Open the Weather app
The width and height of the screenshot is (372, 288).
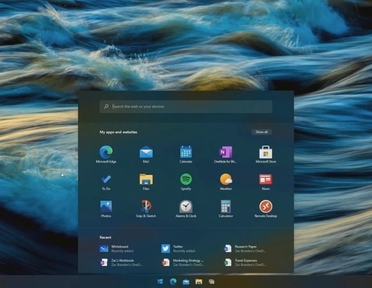tap(226, 182)
